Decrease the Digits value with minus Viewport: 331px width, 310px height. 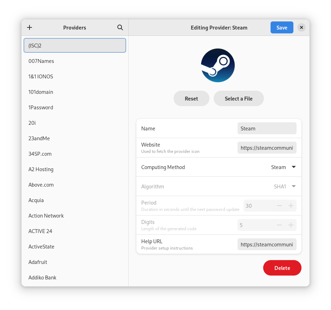pos(279,225)
